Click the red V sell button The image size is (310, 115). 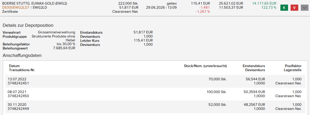(294, 8)
